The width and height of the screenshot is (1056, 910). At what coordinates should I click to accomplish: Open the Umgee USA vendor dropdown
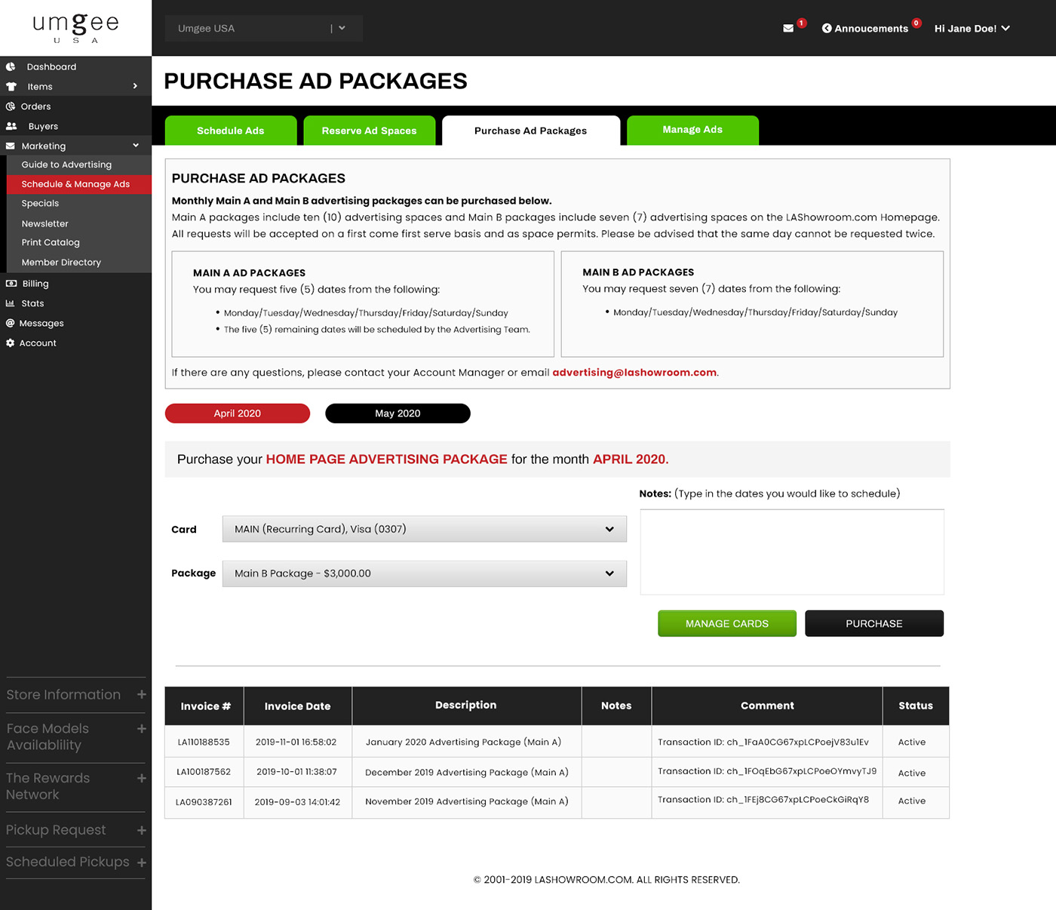coord(263,29)
